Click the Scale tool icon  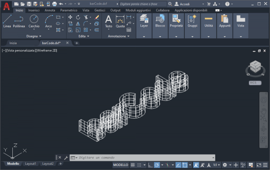point(78,30)
